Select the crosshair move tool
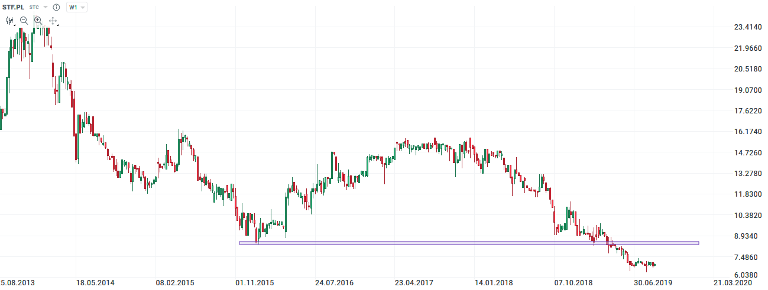The image size is (768, 290). coord(53,21)
